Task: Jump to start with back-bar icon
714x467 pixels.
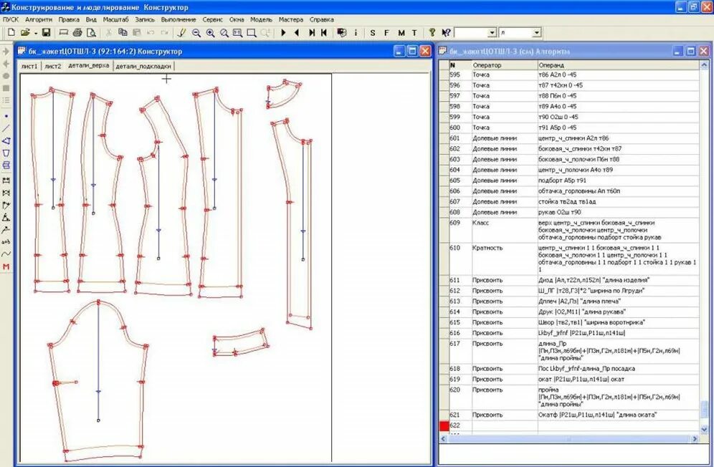Action: pos(324,33)
